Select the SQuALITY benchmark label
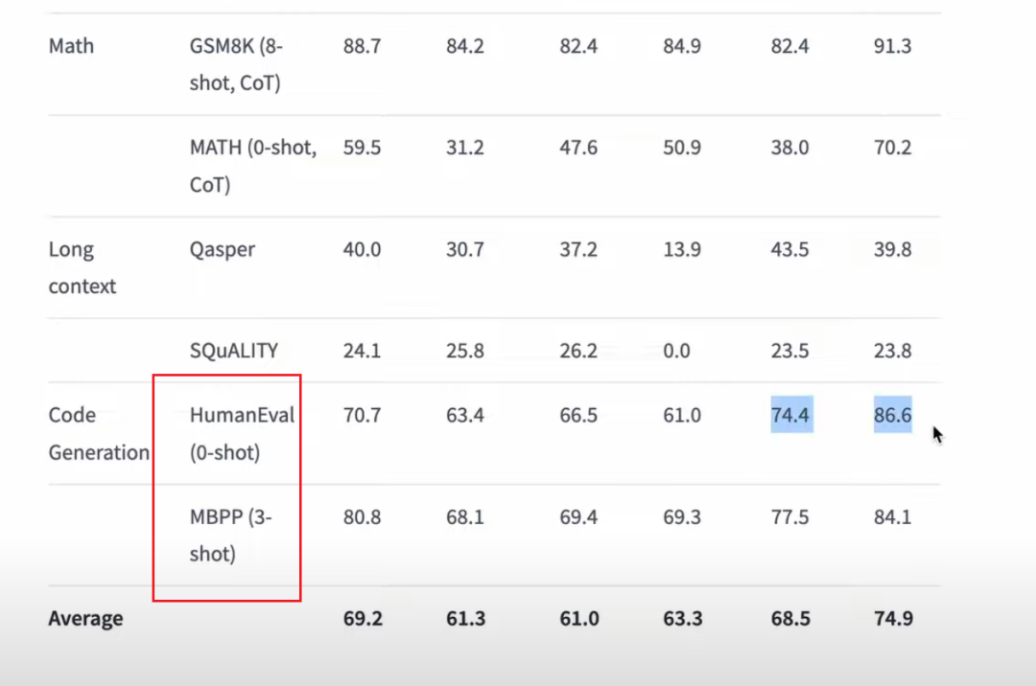 (x=234, y=351)
